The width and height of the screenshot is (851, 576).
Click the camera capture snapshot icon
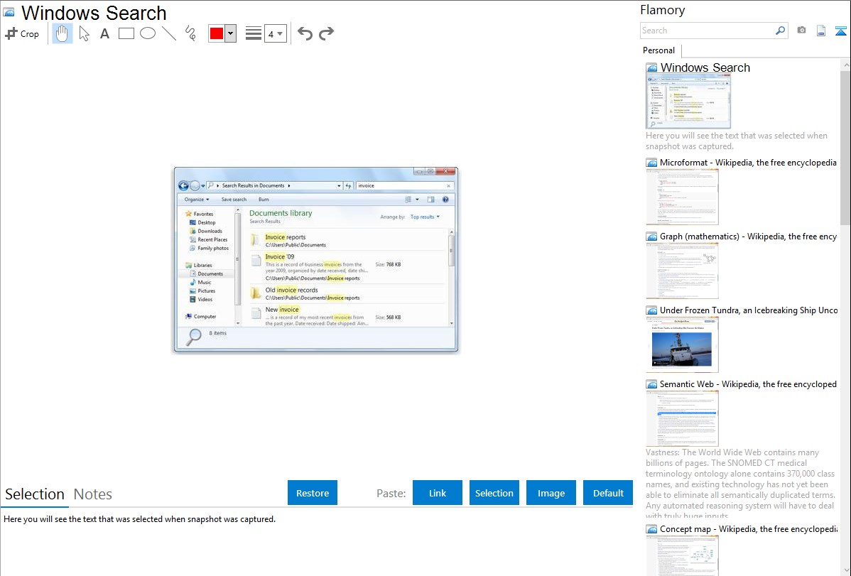coord(801,31)
